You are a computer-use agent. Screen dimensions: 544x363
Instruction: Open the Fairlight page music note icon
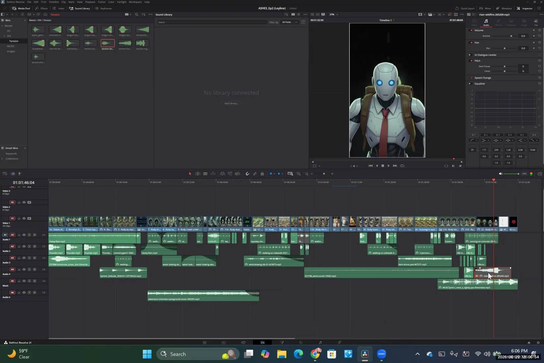click(320, 343)
